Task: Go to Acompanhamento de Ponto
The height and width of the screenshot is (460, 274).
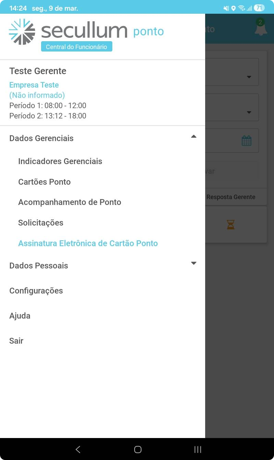Action: coord(70,202)
